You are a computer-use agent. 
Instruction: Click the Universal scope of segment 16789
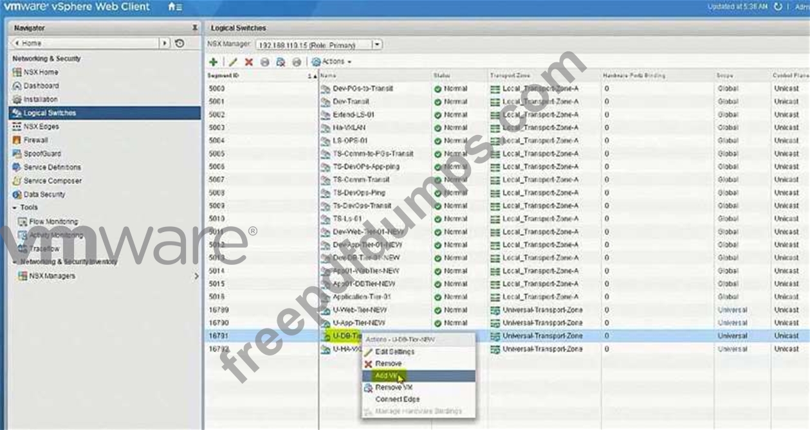click(732, 310)
